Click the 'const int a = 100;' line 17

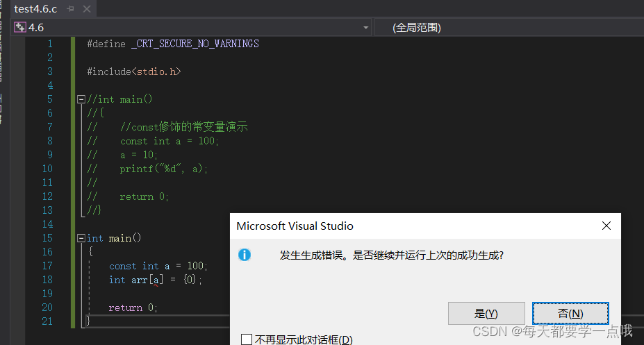pyautogui.click(x=158, y=266)
